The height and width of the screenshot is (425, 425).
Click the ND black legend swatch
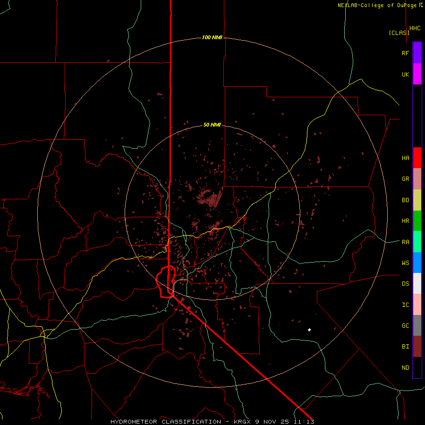[417, 367]
